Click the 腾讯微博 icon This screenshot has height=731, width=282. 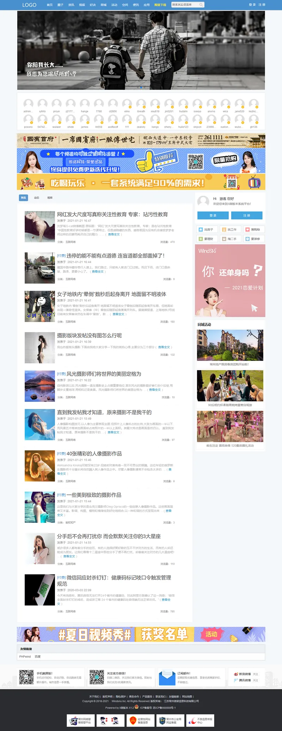click(236, 680)
